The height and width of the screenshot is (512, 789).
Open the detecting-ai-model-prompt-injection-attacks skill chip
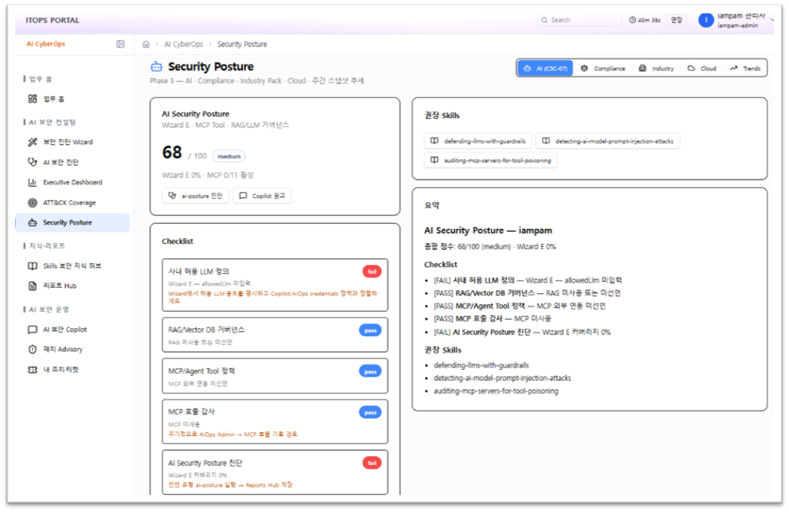coord(608,141)
